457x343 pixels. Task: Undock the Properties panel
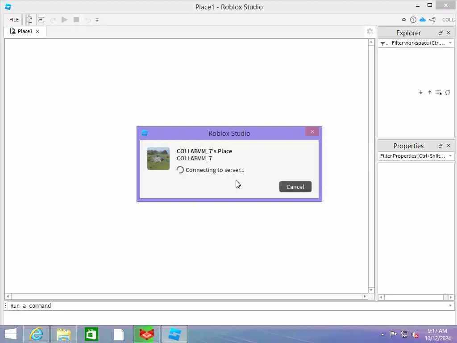click(440, 146)
